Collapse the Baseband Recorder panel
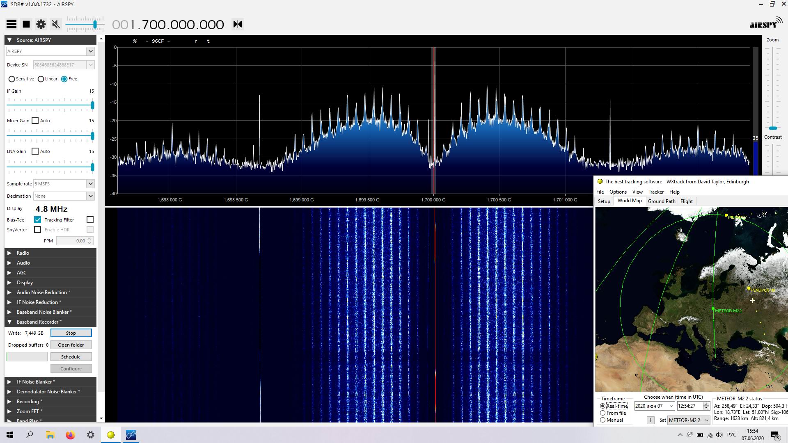The height and width of the screenshot is (443, 788). point(9,322)
